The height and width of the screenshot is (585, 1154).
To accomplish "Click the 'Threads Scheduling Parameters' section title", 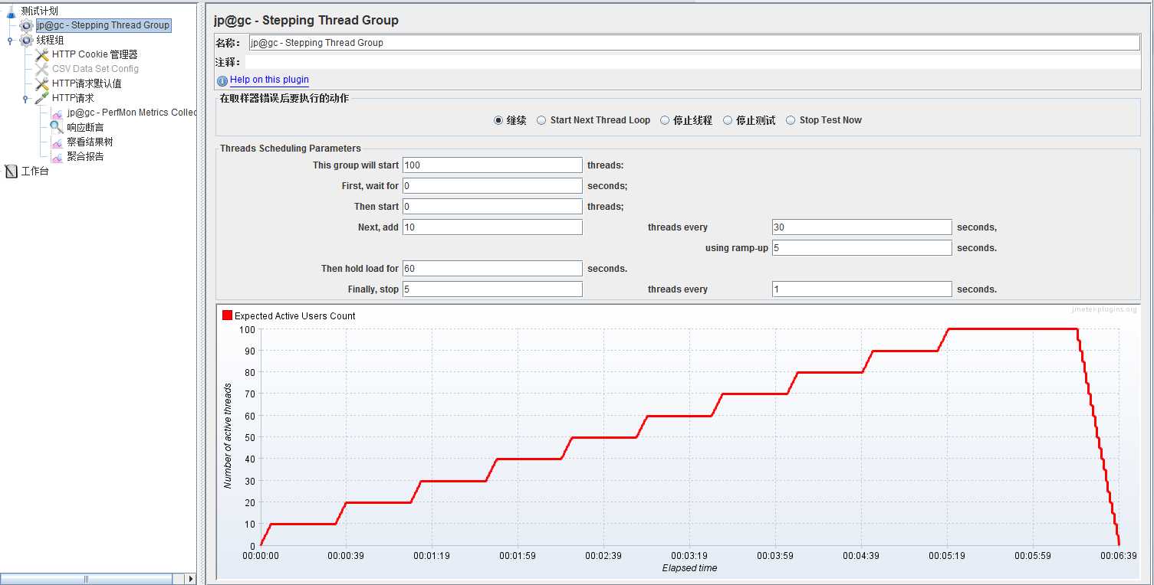I will point(291,149).
